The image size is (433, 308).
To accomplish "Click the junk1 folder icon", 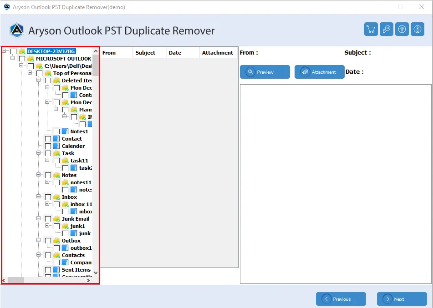I will (x=65, y=226).
